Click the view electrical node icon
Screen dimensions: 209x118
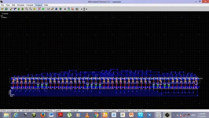tap(52, 9)
